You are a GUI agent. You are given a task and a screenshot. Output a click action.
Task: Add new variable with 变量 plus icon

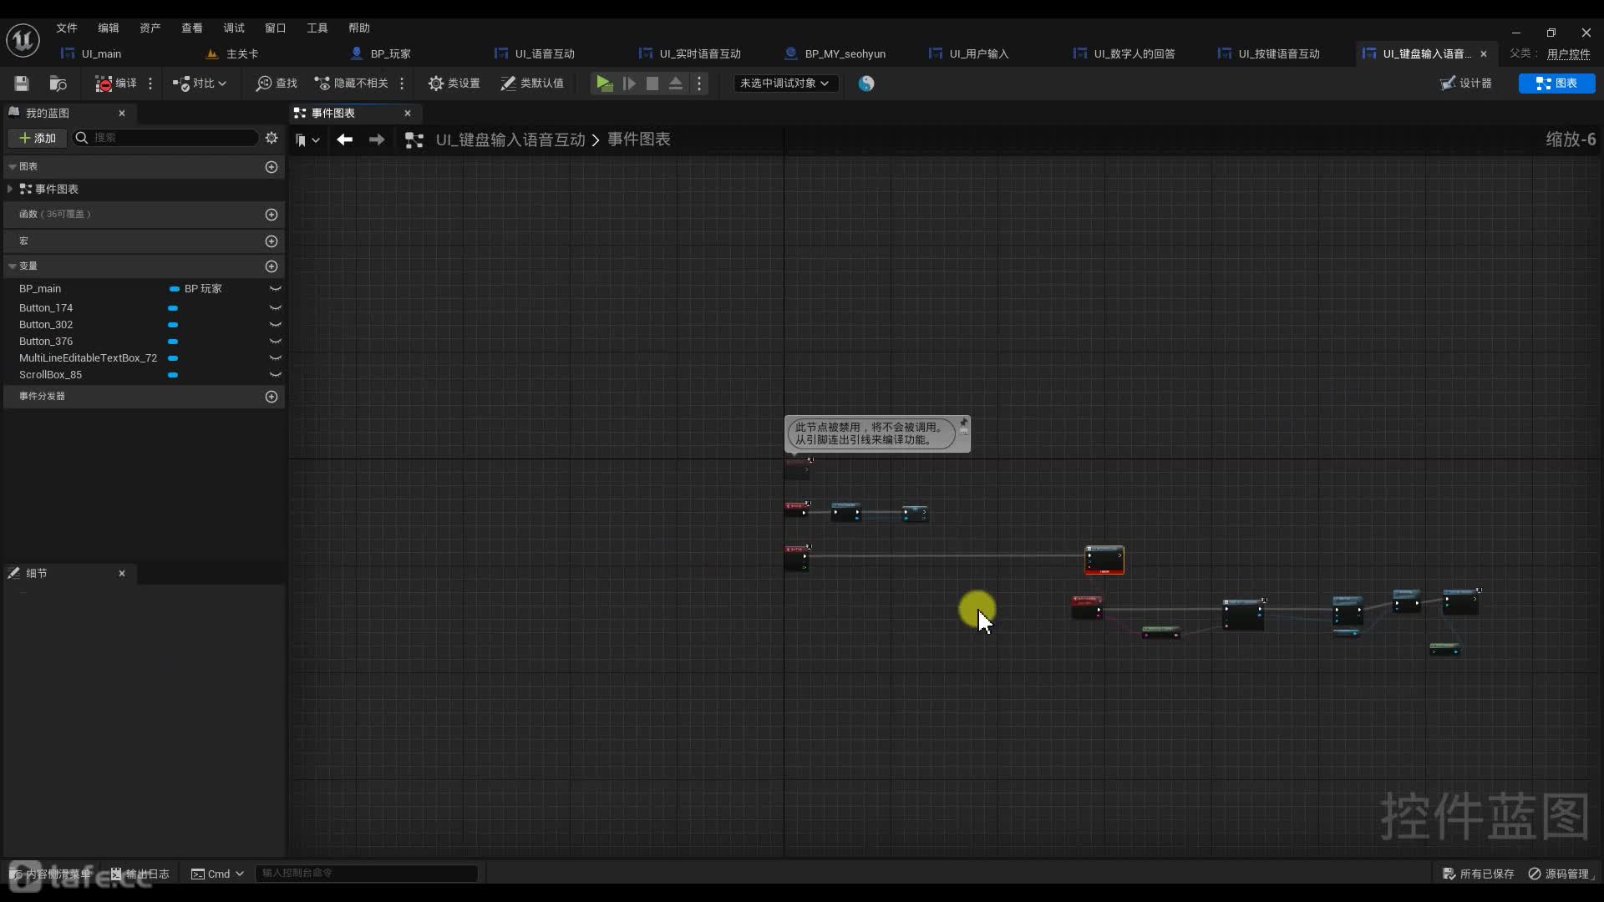272,266
